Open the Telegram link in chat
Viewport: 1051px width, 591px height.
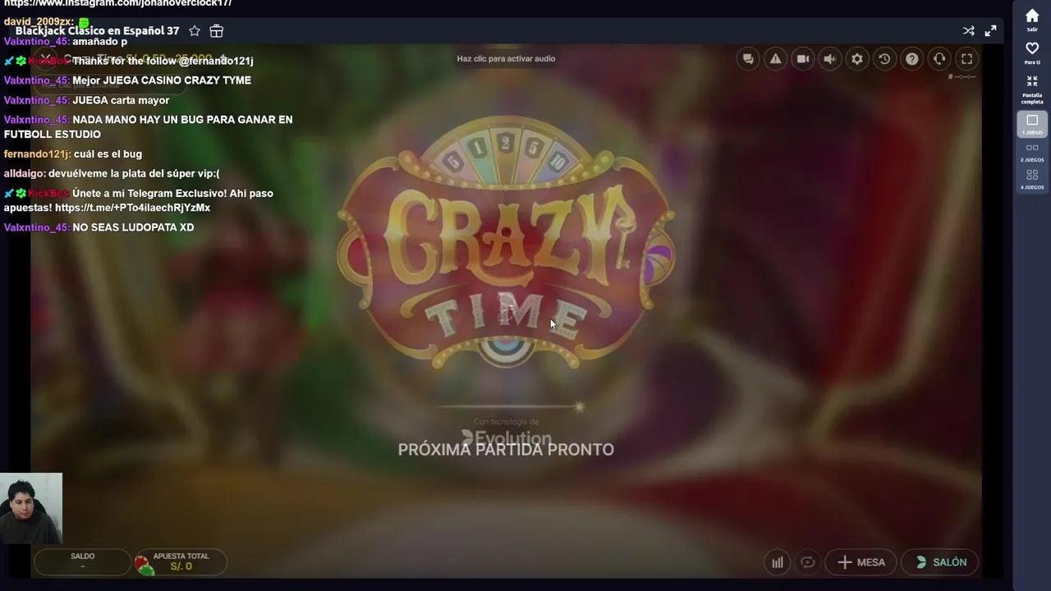coord(132,208)
